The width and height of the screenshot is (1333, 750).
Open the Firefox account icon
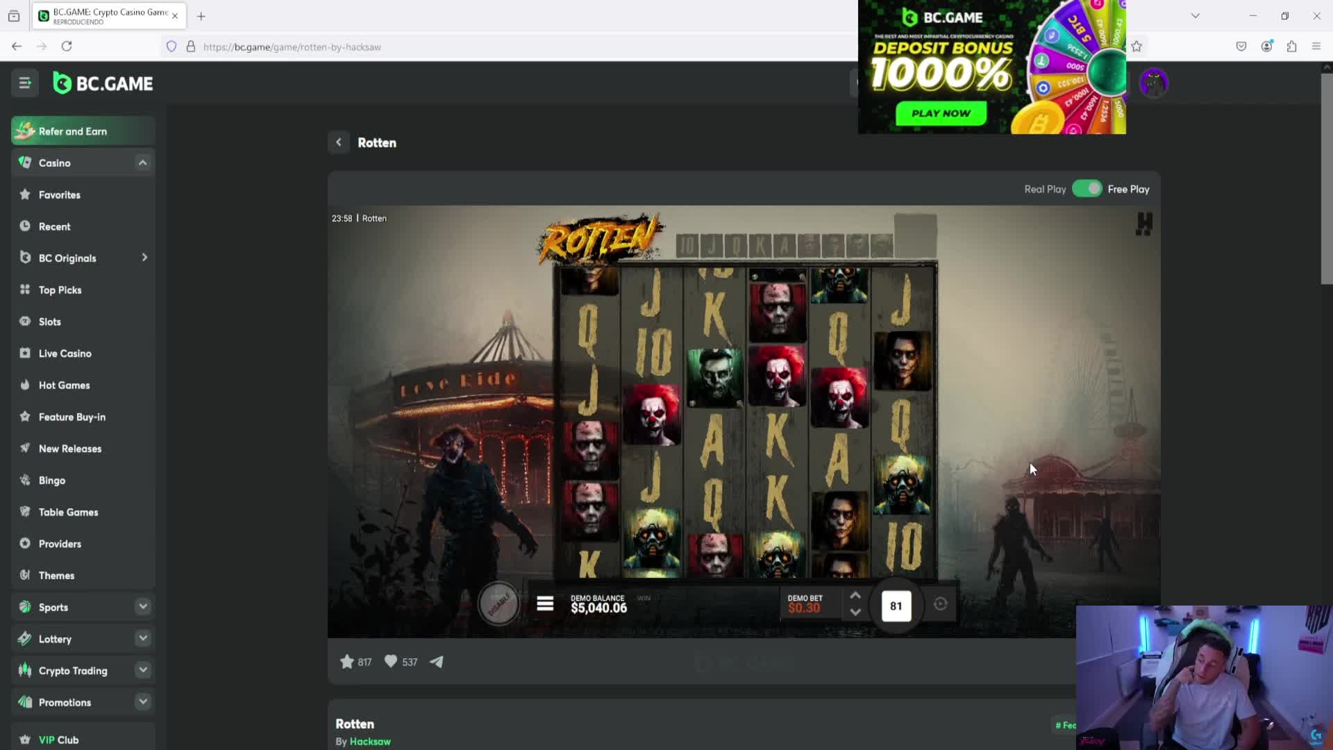click(1266, 47)
